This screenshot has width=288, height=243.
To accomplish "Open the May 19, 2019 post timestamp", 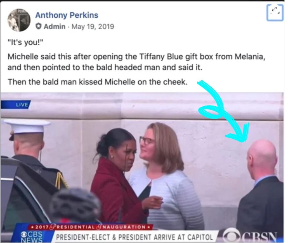I will coord(93,27).
